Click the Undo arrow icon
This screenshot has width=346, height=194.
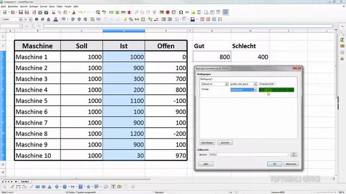(81, 12)
